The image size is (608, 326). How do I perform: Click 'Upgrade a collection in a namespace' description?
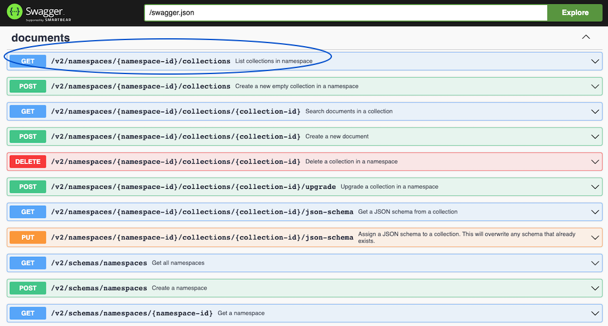389,187
